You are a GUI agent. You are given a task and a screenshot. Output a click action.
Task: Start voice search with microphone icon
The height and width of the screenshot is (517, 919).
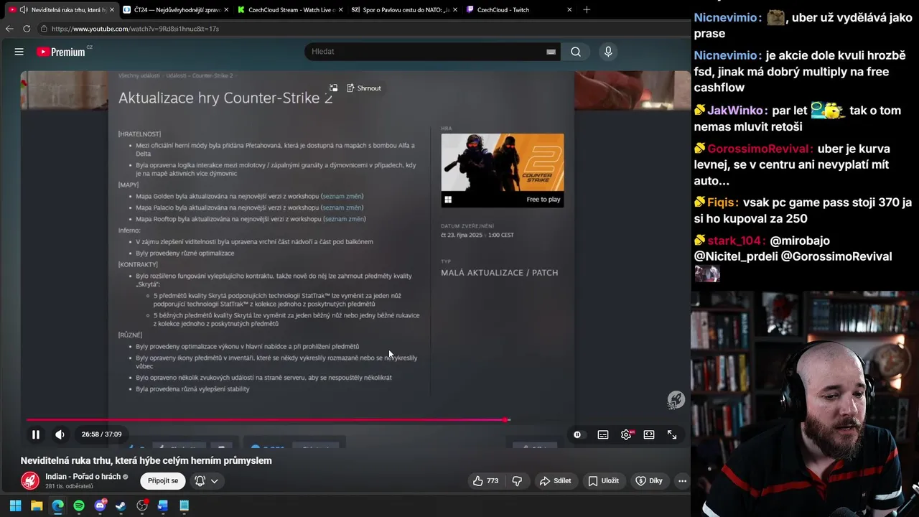click(608, 52)
